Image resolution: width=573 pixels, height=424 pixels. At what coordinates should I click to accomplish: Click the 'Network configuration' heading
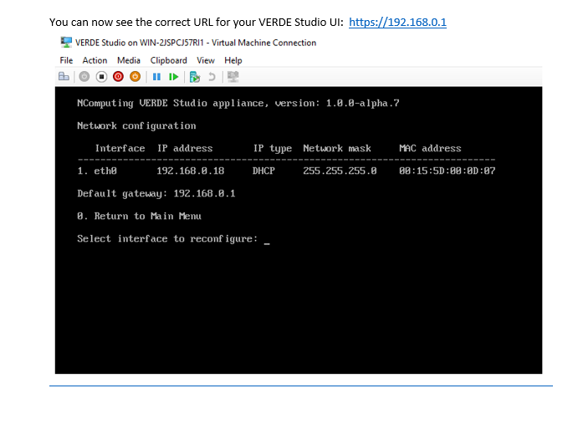click(x=136, y=126)
